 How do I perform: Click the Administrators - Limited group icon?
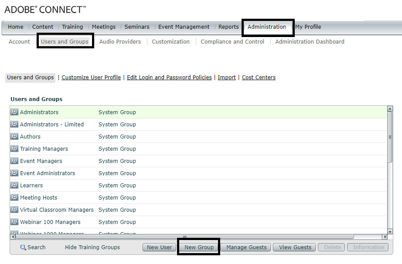14,125
